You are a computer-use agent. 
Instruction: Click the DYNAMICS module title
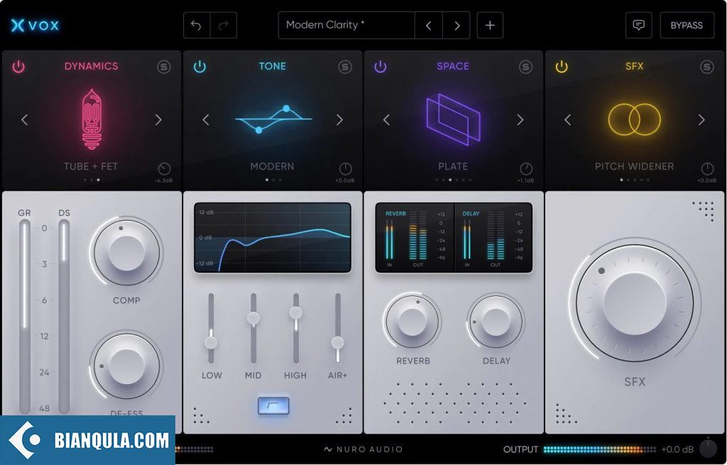[92, 66]
